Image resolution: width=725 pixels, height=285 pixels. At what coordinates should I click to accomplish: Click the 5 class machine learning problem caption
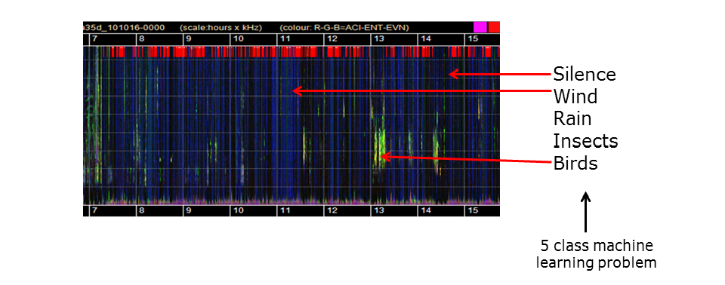coord(596,253)
